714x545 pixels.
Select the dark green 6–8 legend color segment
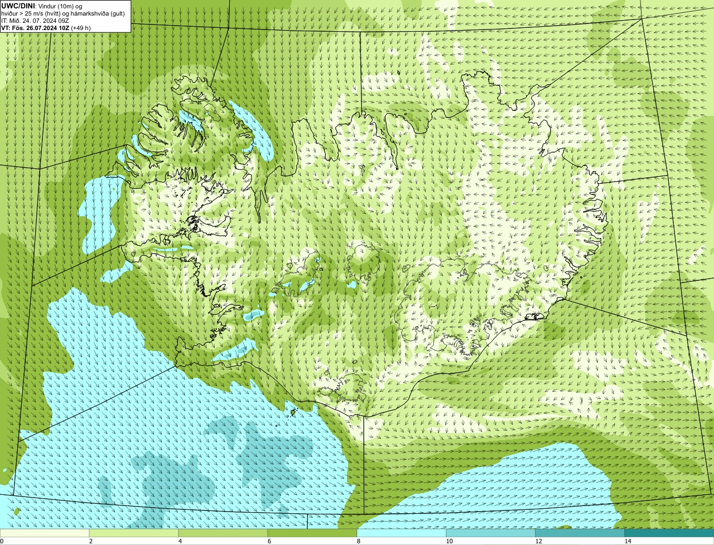pyautogui.click(x=312, y=533)
